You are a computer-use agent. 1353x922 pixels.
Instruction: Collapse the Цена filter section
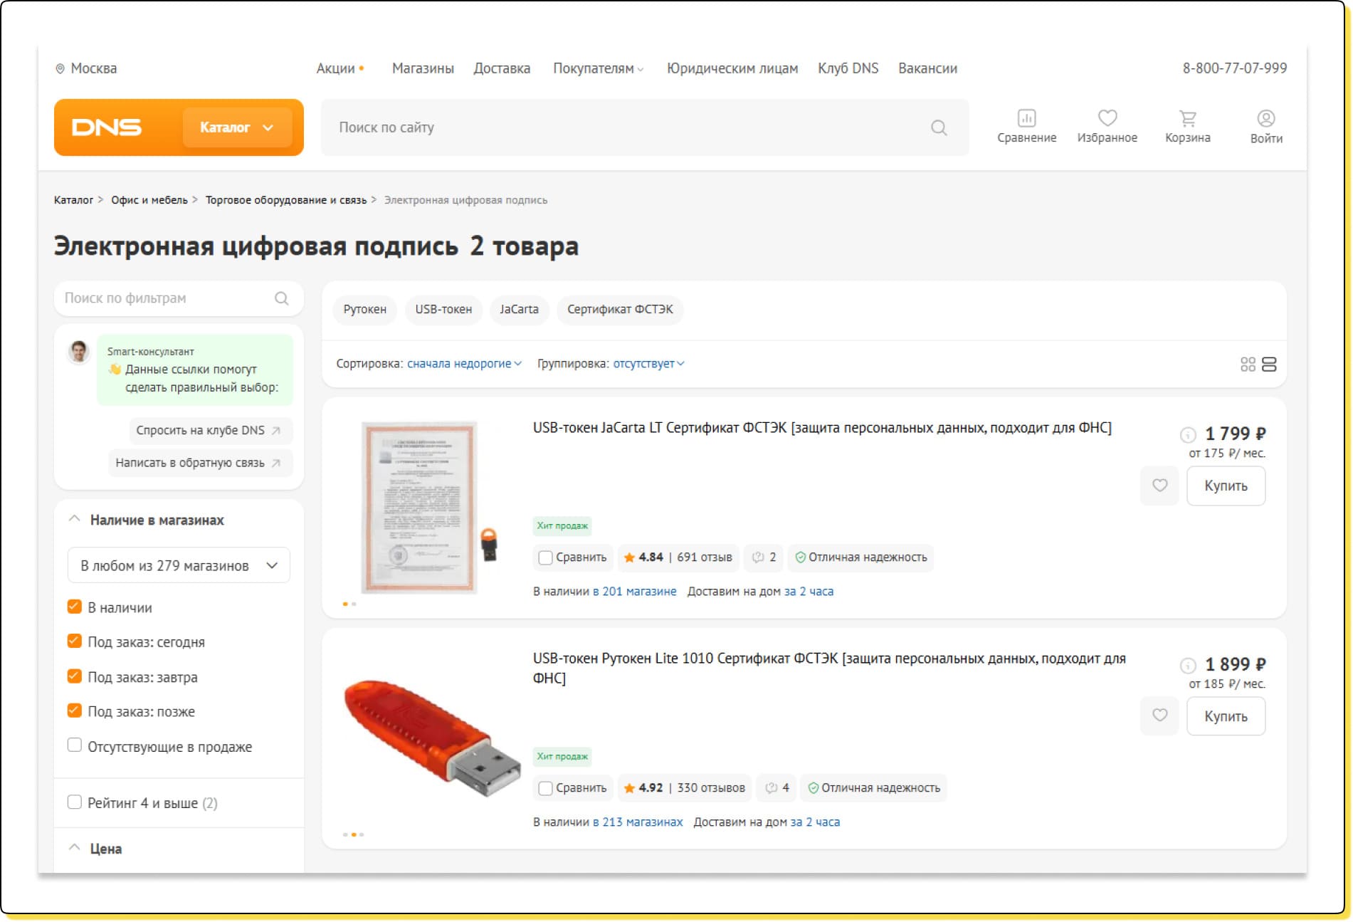[x=74, y=848]
